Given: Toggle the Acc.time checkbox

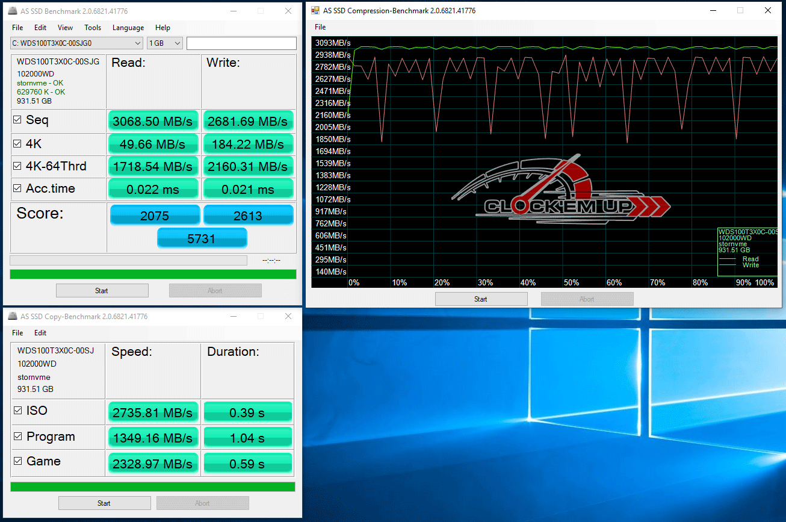Looking at the screenshot, I should (x=17, y=188).
